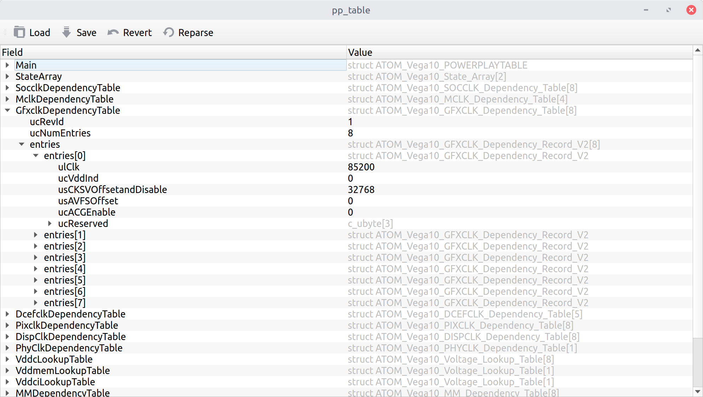
Task: Click the Load toolbar icon
Action: tap(19, 32)
